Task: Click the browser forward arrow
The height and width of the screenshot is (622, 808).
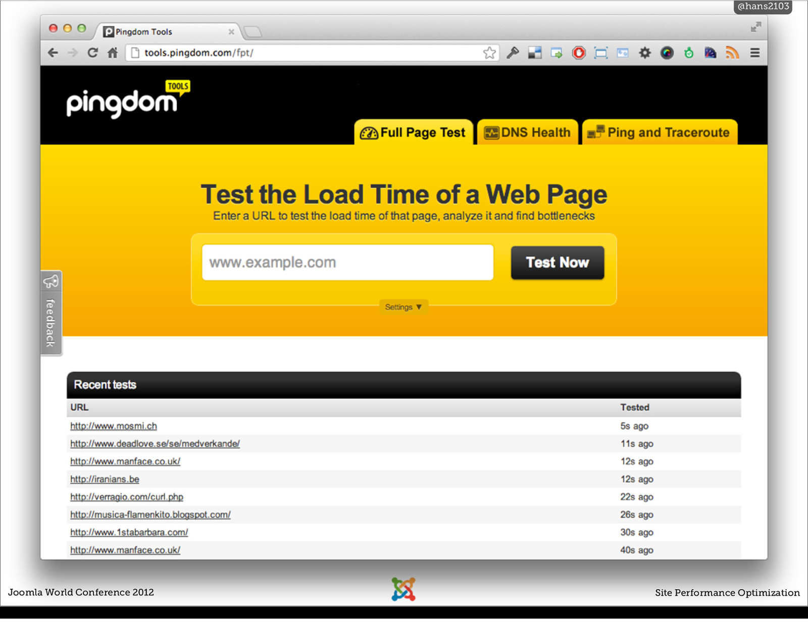Action: coord(73,53)
